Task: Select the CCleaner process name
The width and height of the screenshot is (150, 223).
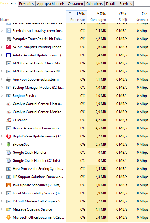Action: (x=20, y=120)
